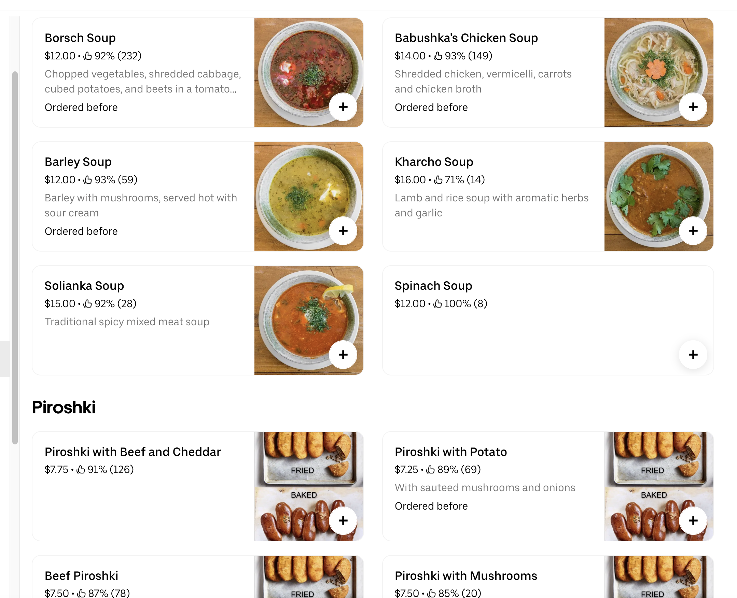The width and height of the screenshot is (737, 598).
Task: Add Solianka Soup using plus button
Action: (343, 354)
